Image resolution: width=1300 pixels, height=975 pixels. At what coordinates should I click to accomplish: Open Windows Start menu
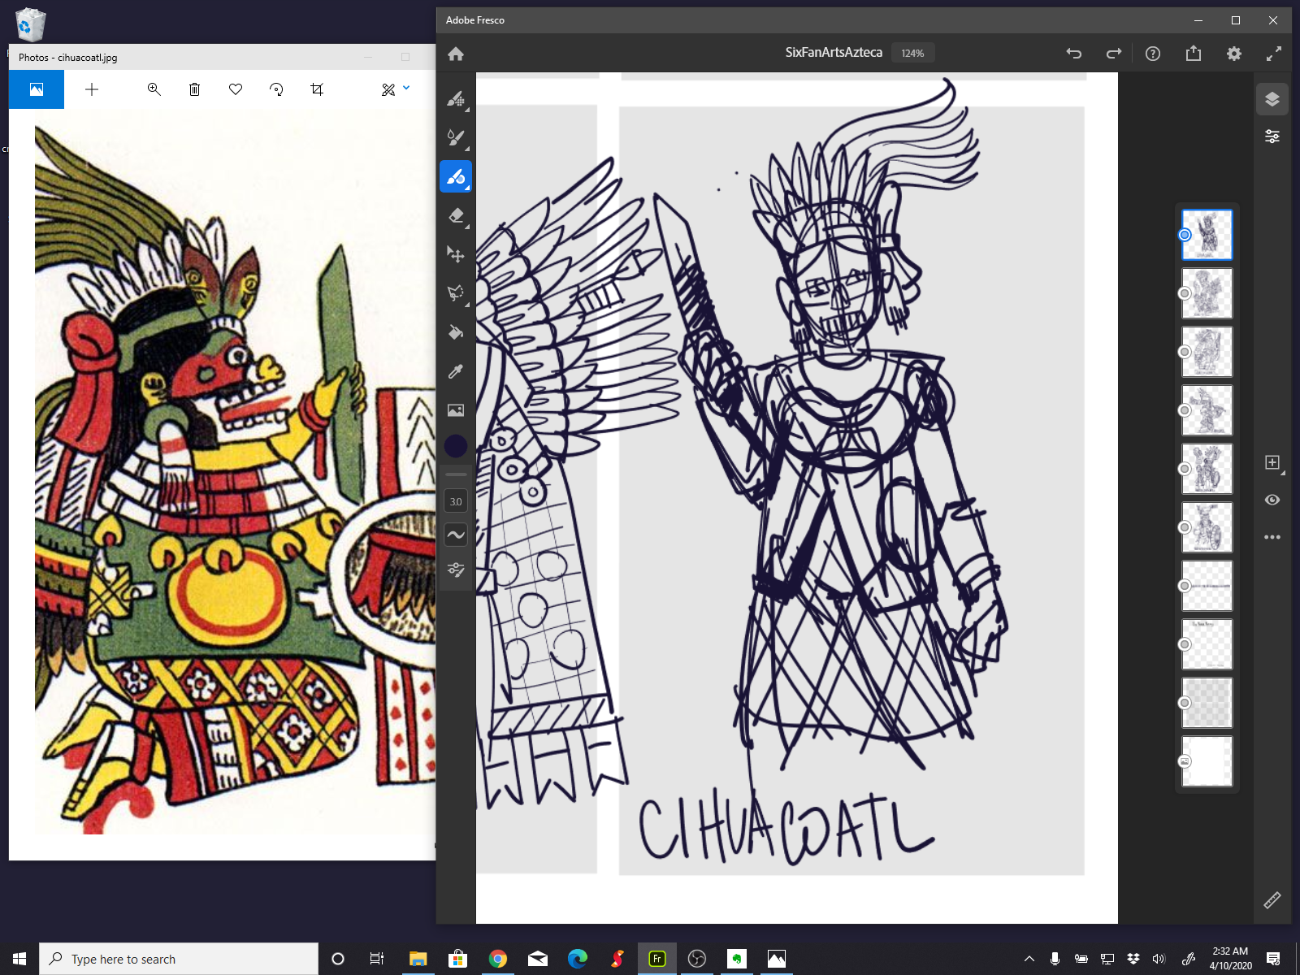pyautogui.click(x=19, y=959)
